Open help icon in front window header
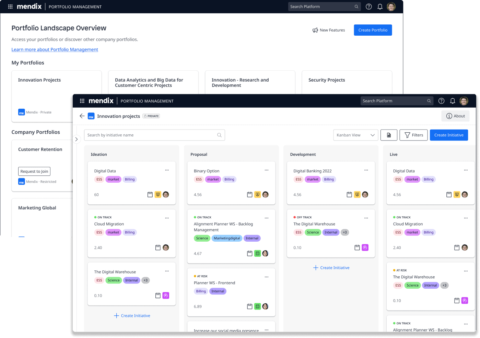480x338 pixels. pos(442,101)
